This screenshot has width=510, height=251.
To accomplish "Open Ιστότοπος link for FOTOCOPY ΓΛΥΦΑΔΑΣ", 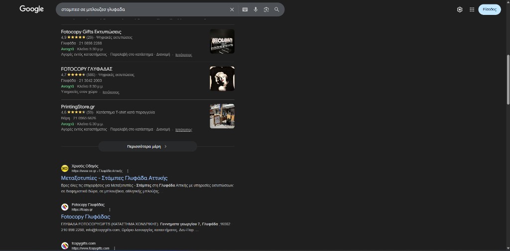I will [x=111, y=92].
